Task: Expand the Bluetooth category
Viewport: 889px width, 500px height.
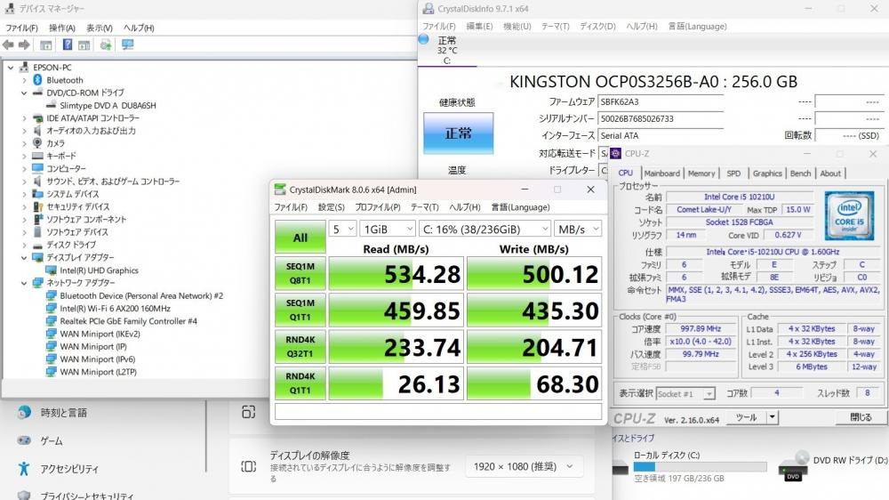Action: coord(24,80)
